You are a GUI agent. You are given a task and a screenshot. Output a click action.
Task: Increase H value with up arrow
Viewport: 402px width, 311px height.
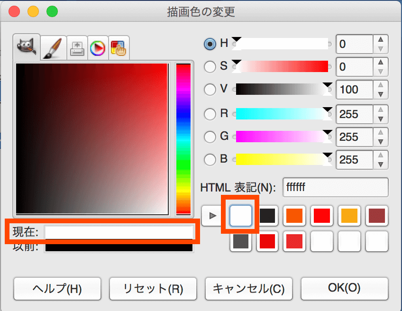click(x=381, y=39)
